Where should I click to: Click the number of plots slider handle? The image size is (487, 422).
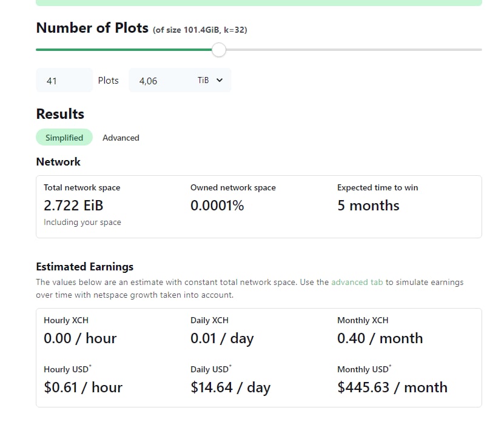[219, 50]
